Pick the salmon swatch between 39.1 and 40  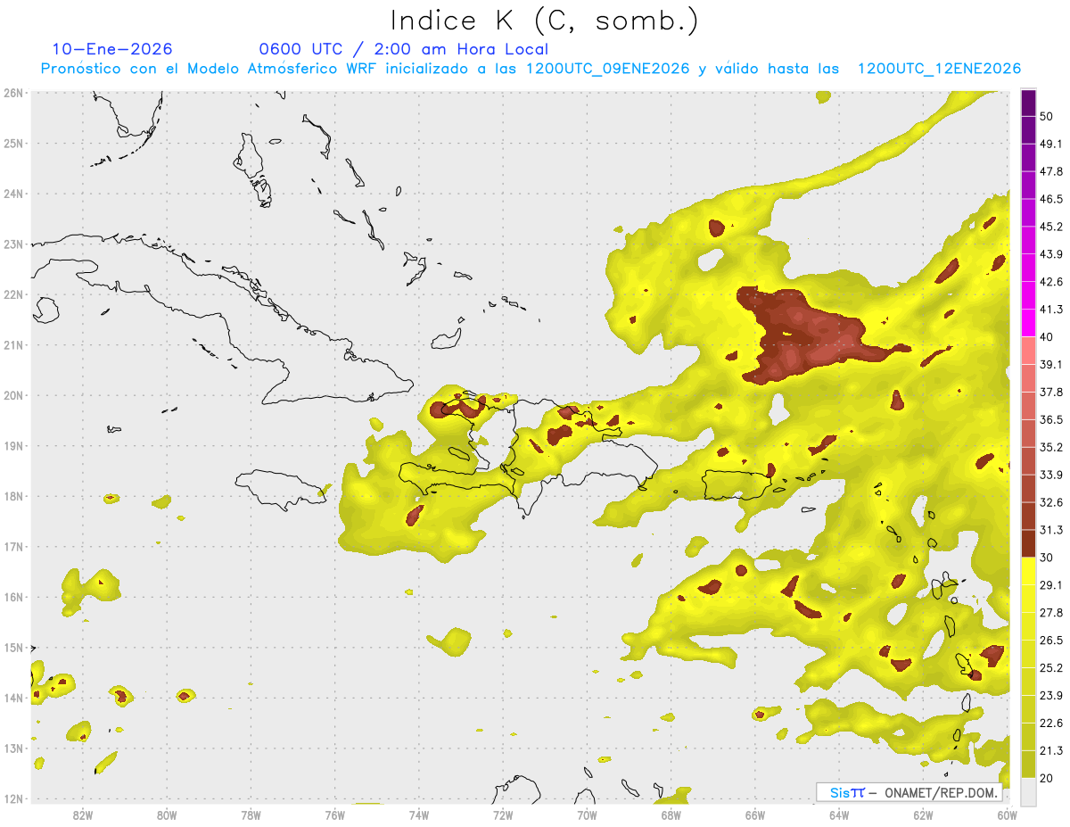1028,351
